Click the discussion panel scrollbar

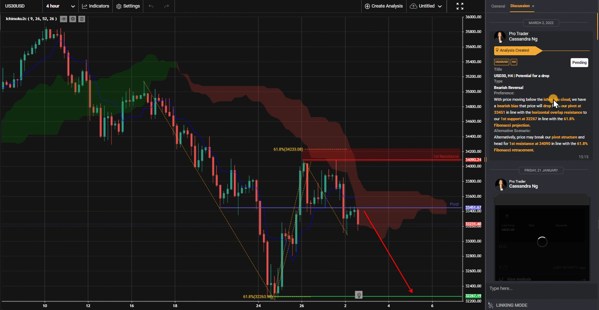(x=598, y=27)
